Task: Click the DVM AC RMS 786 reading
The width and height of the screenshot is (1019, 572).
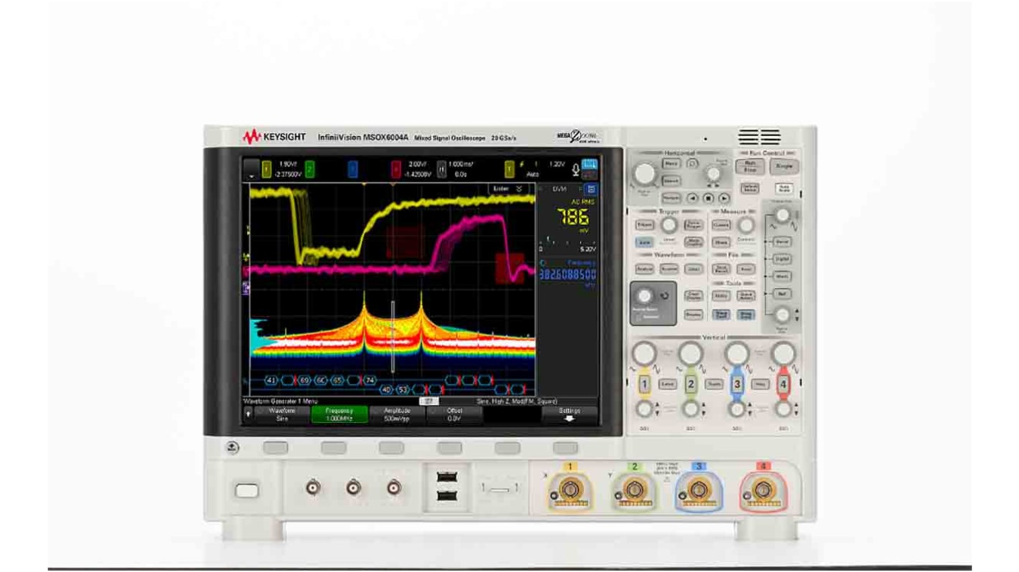Action: pyautogui.click(x=573, y=218)
